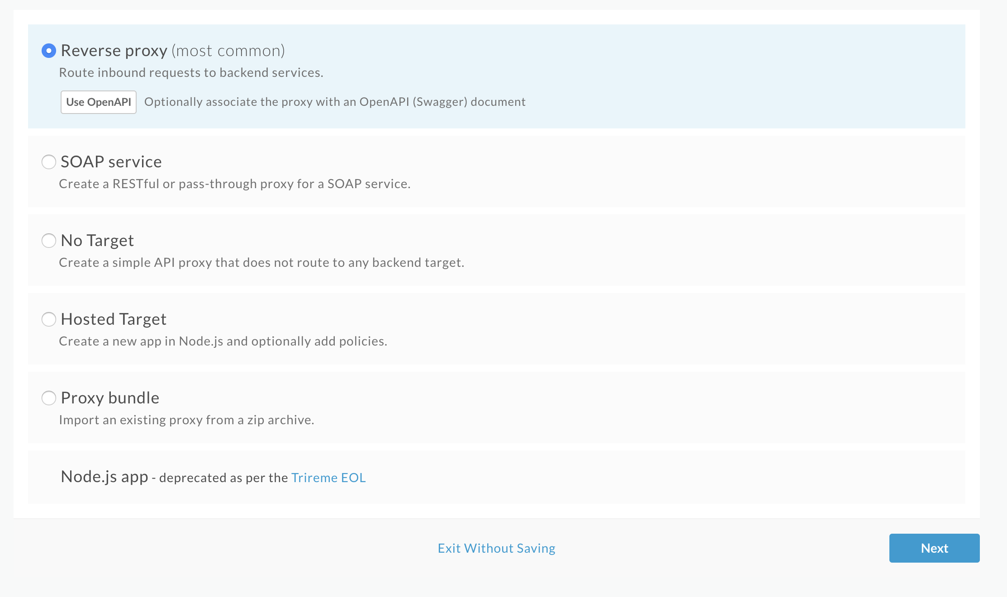Click the Use OpenAPI button
The image size is (1007, 597).
[97, 102]
